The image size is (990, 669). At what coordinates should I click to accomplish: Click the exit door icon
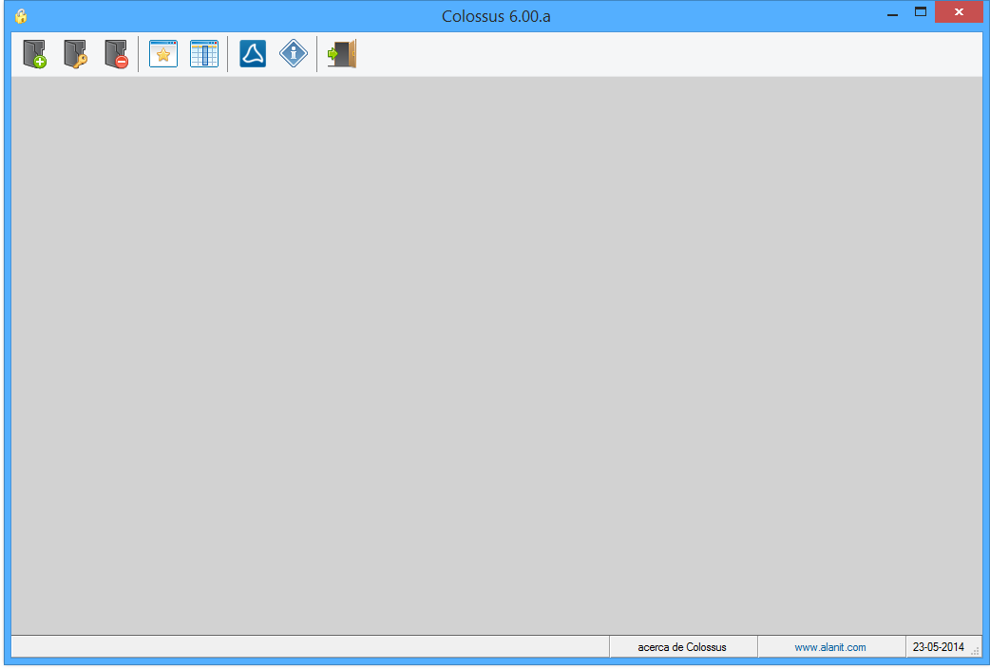[341, 54]
